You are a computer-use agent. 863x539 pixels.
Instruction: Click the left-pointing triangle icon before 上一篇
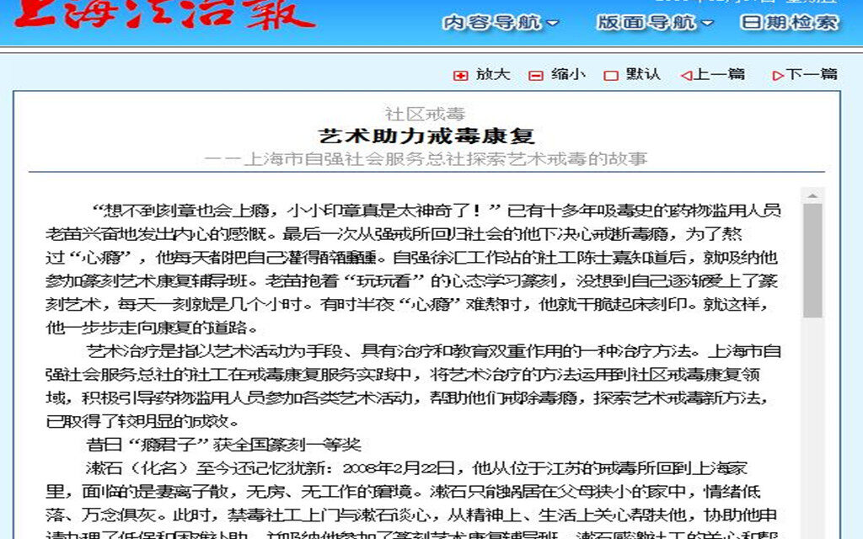coord(686,76)
